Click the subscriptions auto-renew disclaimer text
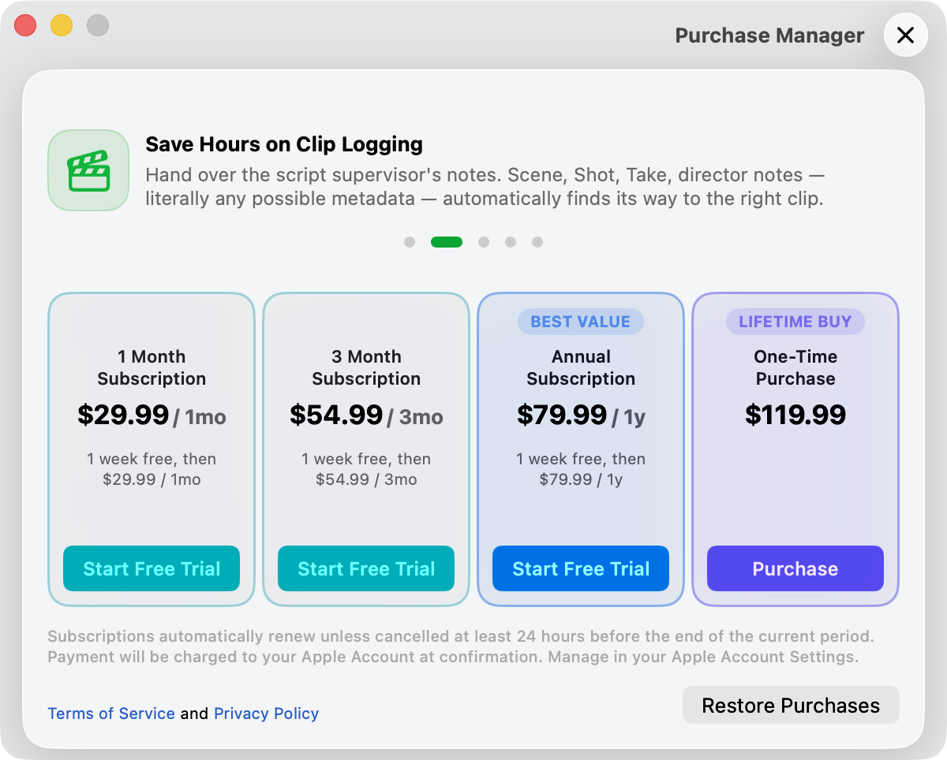 click(461, 646)
